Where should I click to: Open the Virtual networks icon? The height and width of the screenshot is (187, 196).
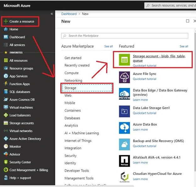tap(6, 131)
